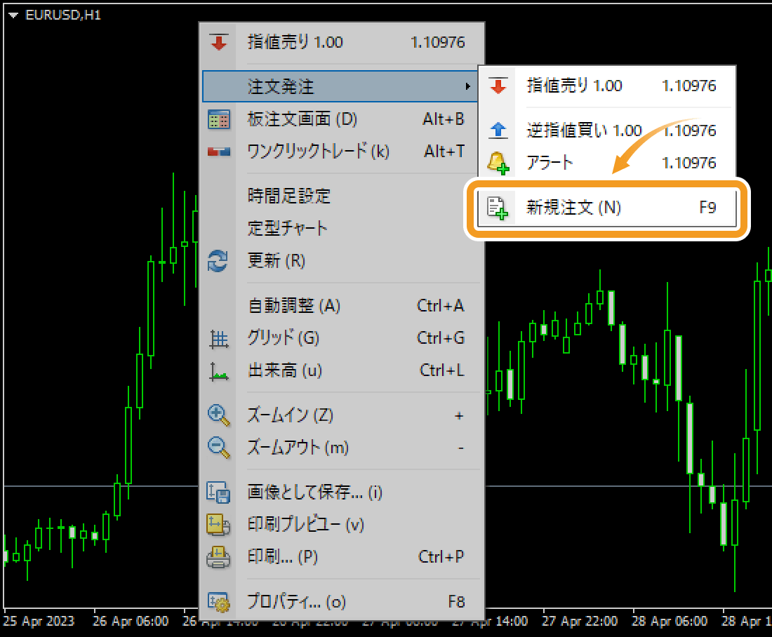
Task: Click the red sell-limit arrow icon in main menu
Action: [x=218, y=42]
